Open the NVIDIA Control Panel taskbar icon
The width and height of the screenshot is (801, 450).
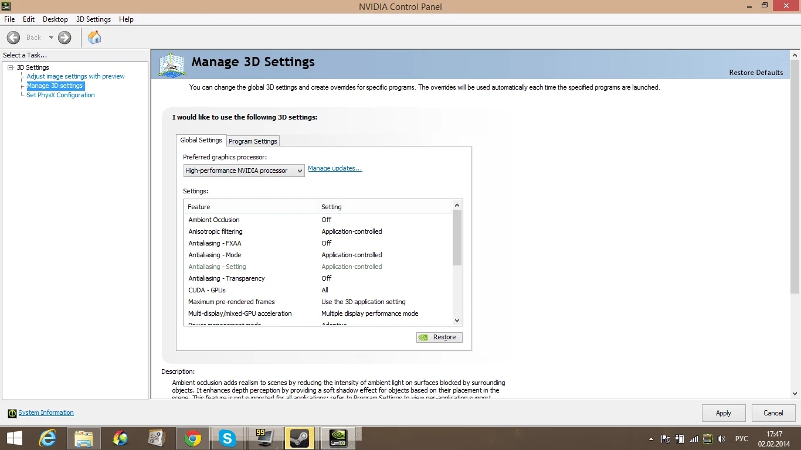[338, 438]
